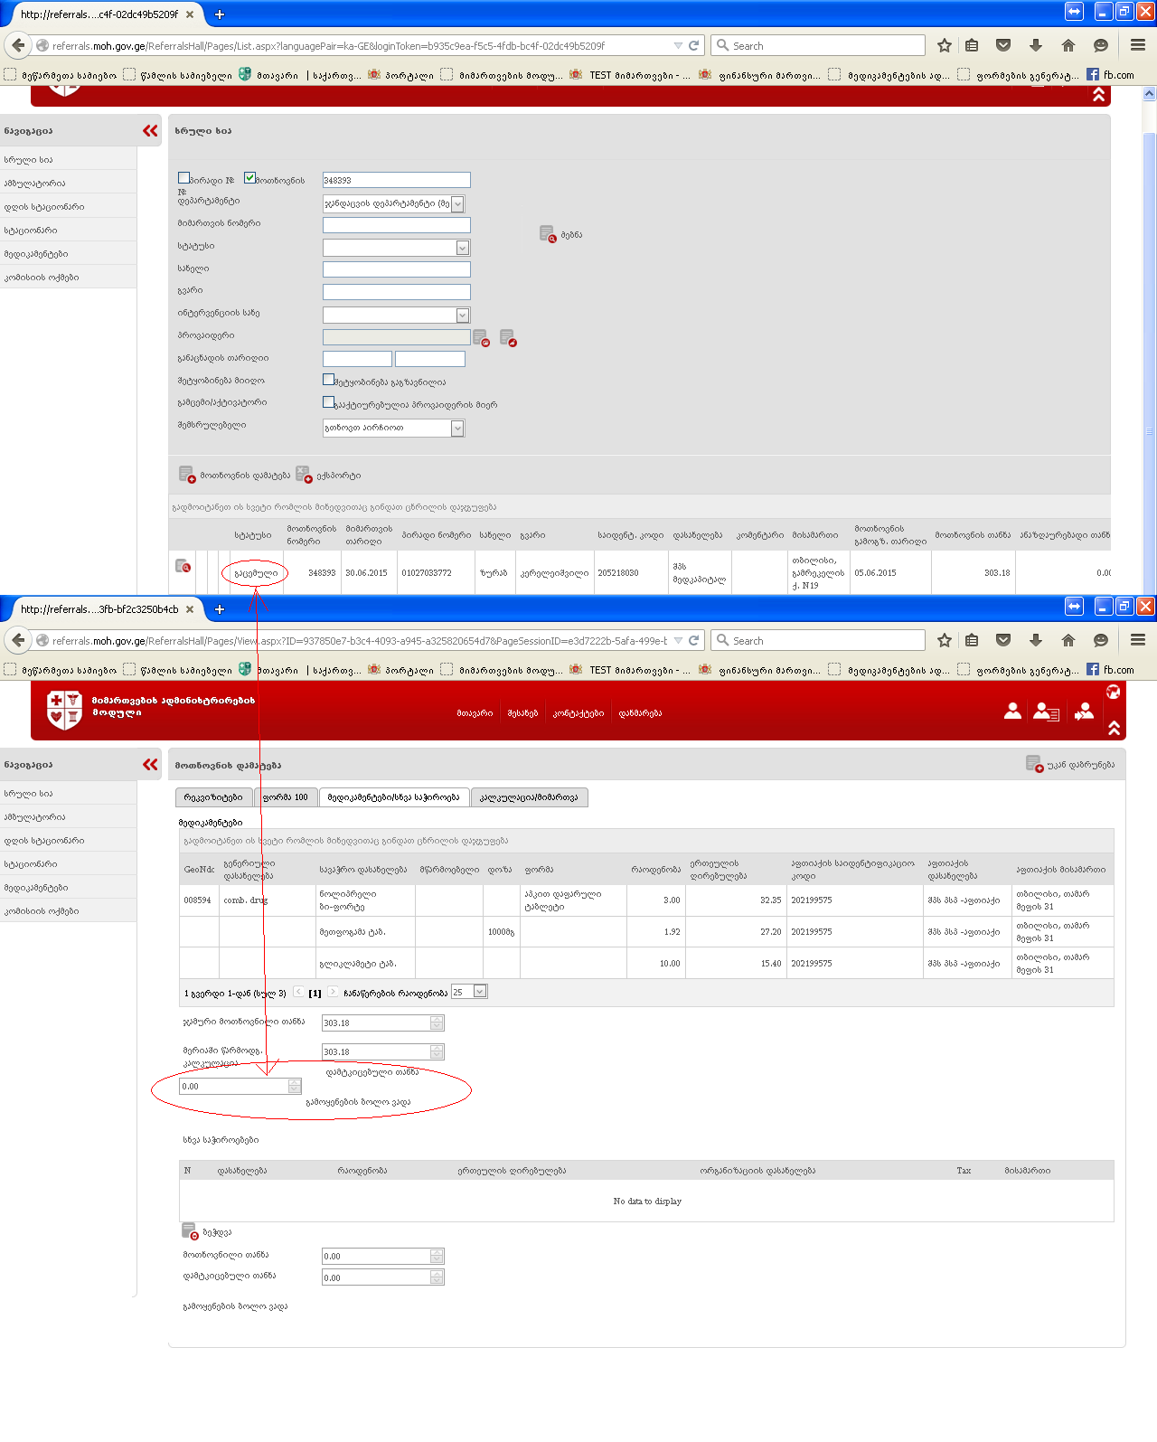Click the უკან დაბრუნება back icon
The image size is (1157, 1442).
1034,764
